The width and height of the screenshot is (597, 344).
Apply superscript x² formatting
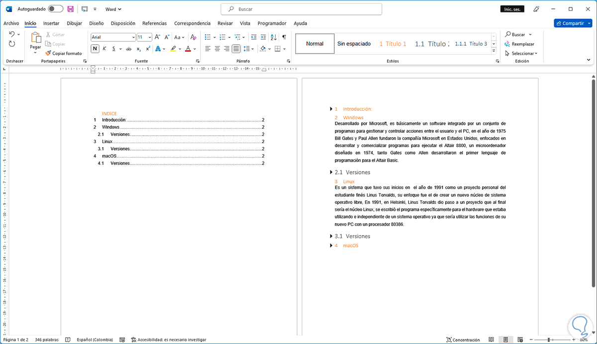coord(148,49)
